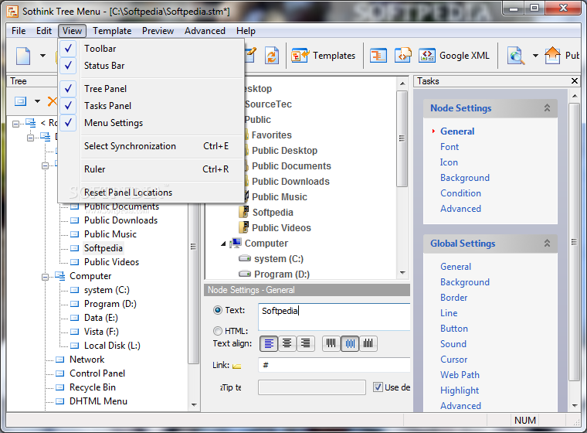Open the Templates toolbar button
This screenshot has width=587, height=433.
pos(323,56)
